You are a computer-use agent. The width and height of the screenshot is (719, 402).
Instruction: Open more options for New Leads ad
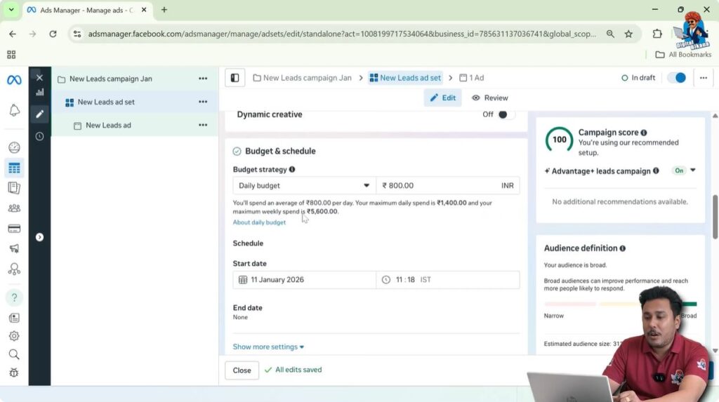point(203,125)
